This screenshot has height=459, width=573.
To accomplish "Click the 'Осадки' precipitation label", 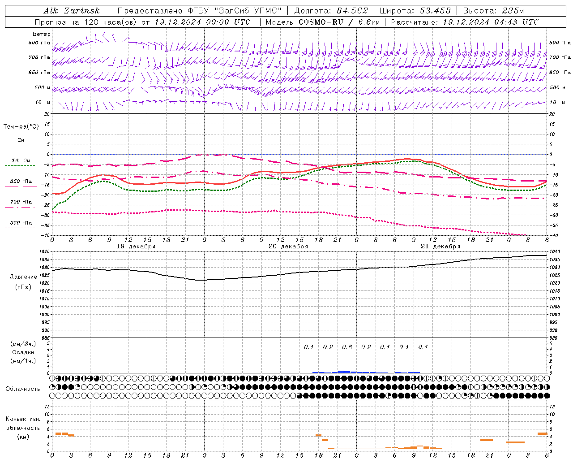I will pyautogui.click(x=23, y=352).
